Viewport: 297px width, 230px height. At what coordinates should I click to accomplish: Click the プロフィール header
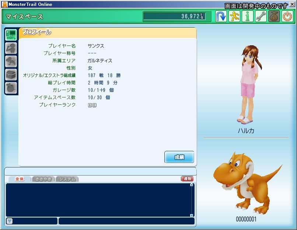tap(37, 32)
